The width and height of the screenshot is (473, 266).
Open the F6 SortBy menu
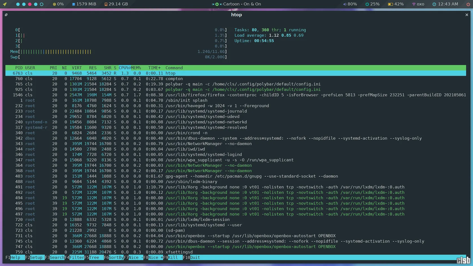pos(116,258)
